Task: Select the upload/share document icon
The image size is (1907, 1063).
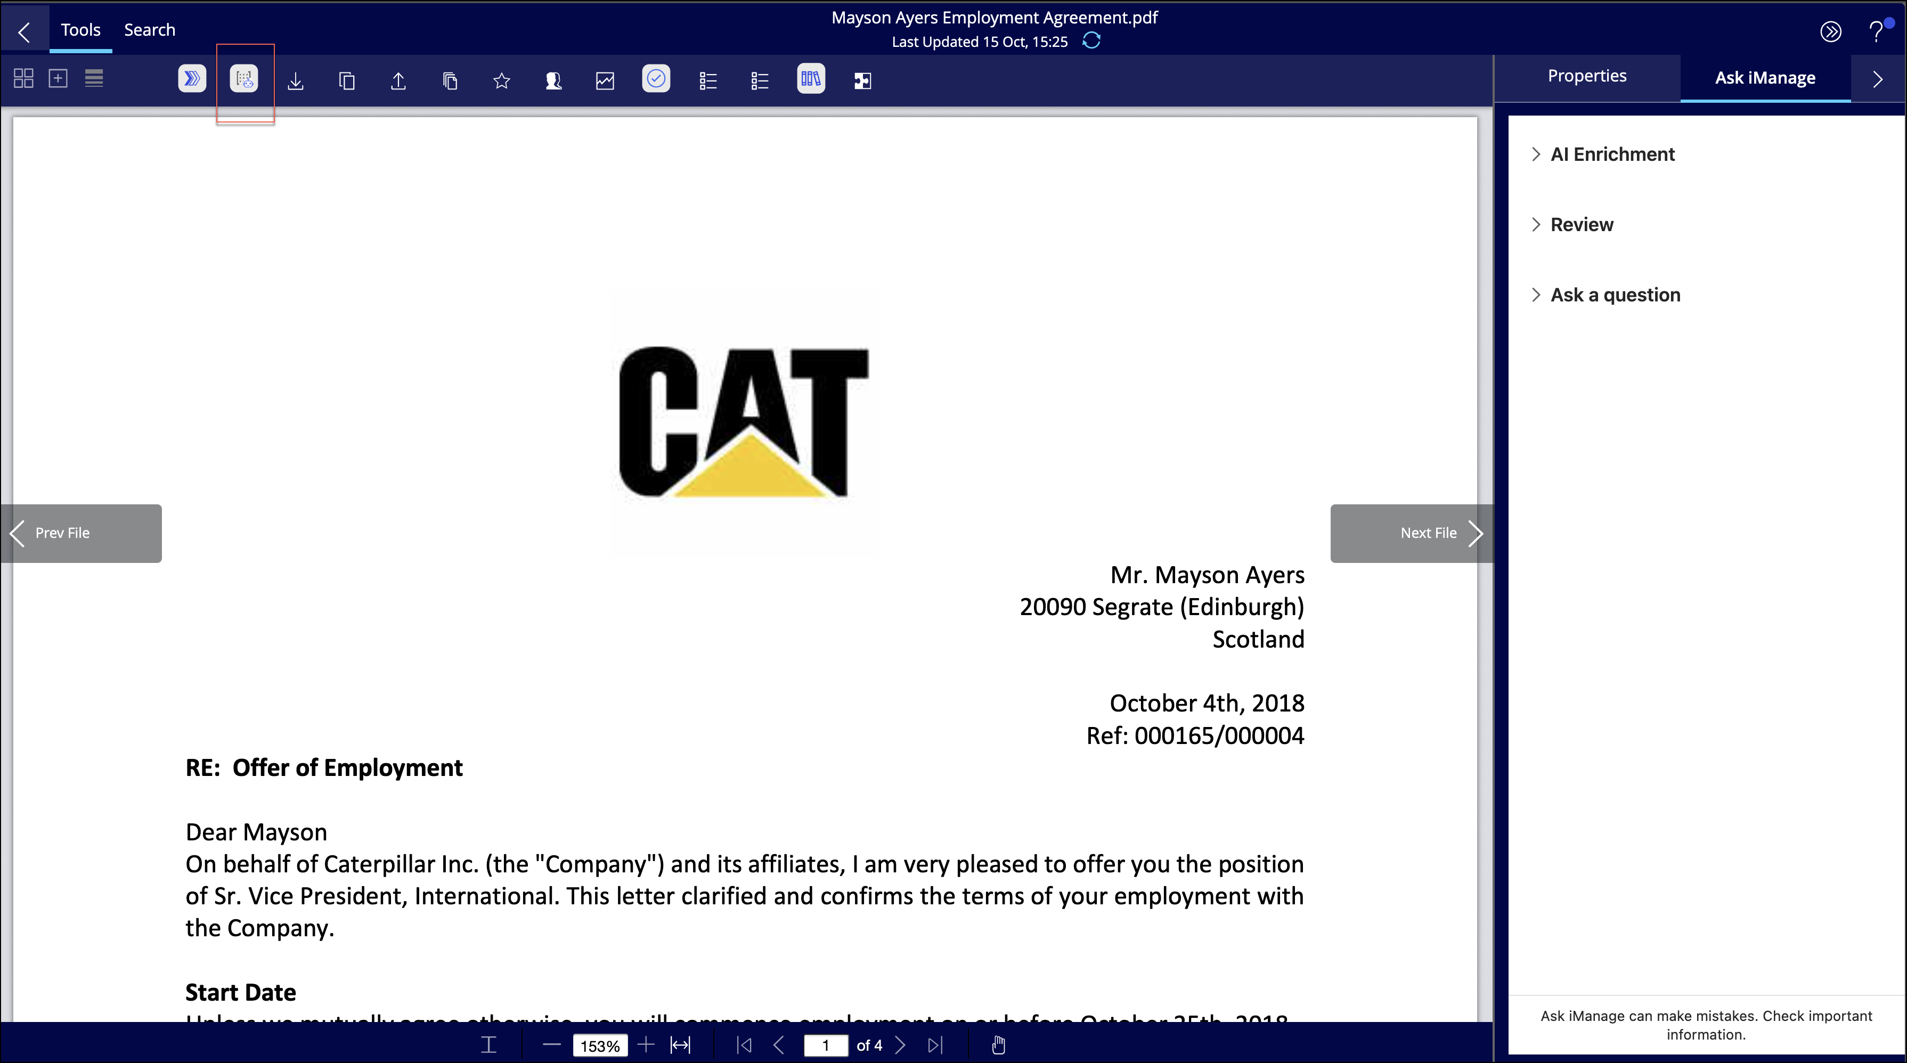Action: [399, 80]
